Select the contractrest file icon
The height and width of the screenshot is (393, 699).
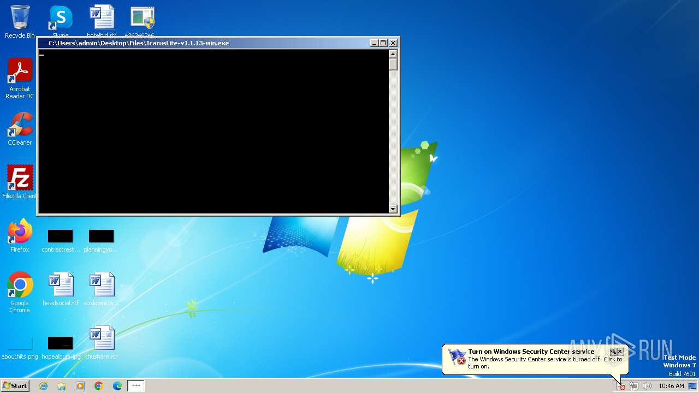pos(61,241)
